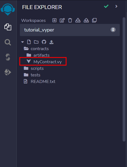Create a new workspace with plus icon
127x167 pixels.
click(x=54, y=20)
